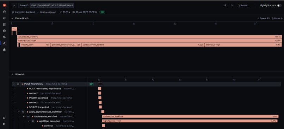Open the Alerts bell icon in sidebar
284x129 pixels.
tap(4, 18)
